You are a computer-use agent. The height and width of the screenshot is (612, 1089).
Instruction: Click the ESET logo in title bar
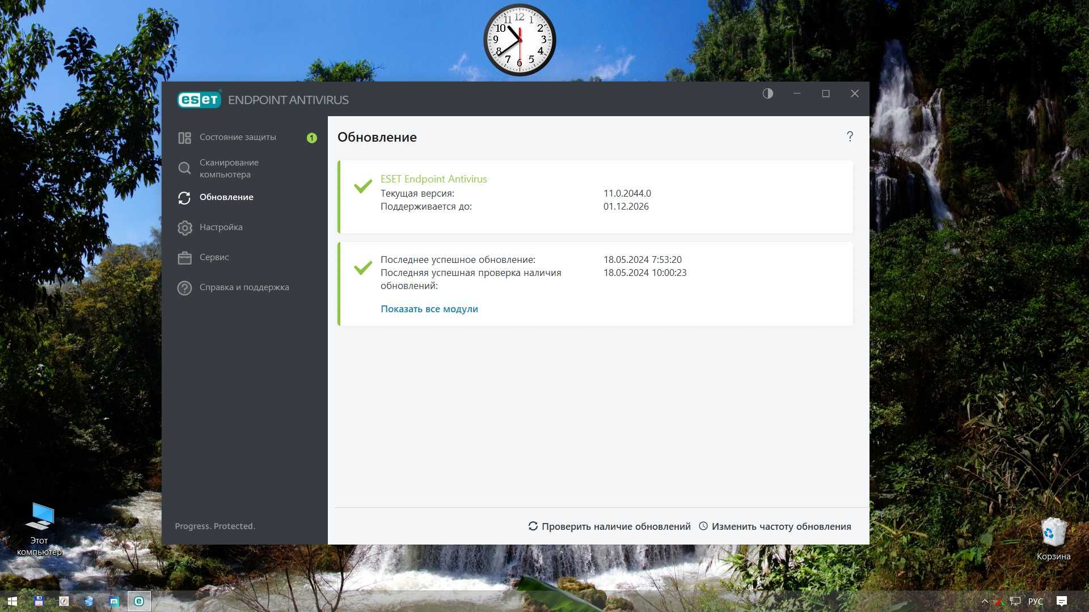pyautogui.click(x=199, y=100)
